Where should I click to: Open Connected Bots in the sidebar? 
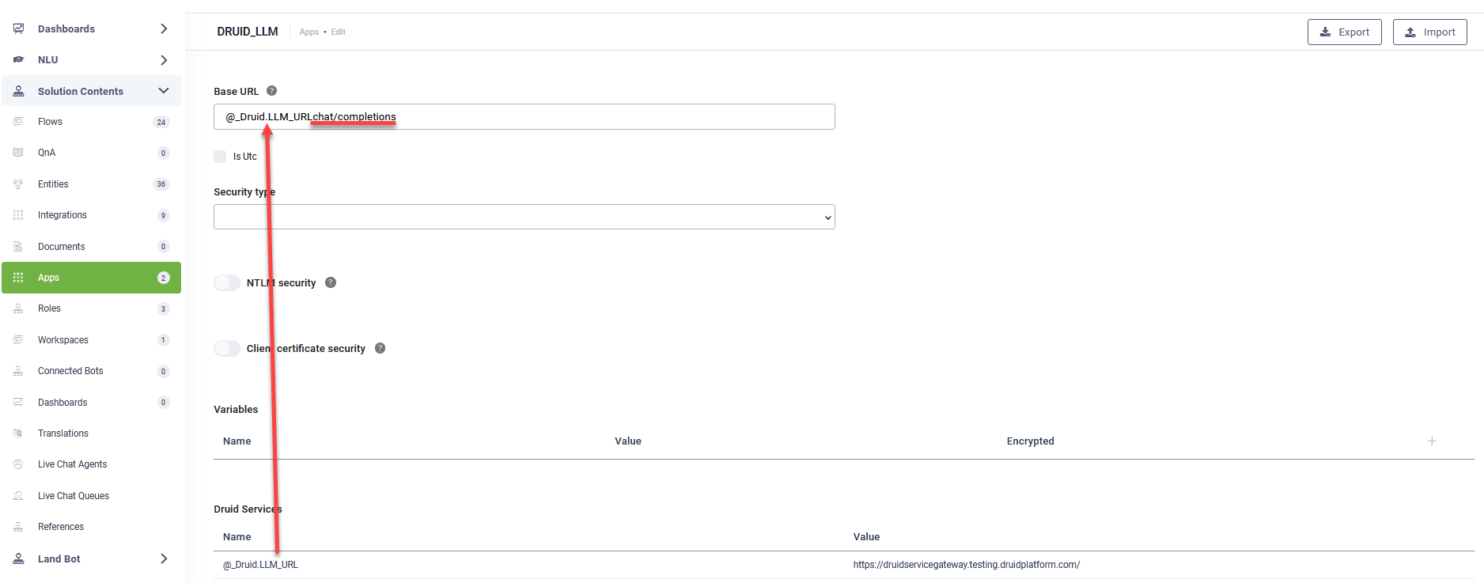click(70, 371)
